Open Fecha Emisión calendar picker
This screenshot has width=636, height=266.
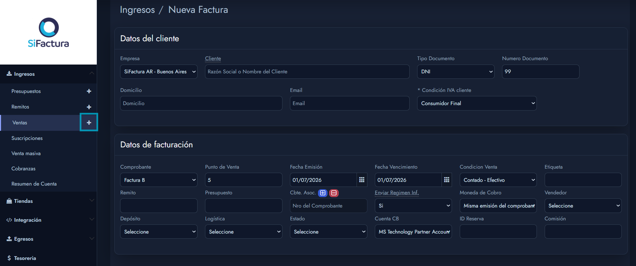click(x=362, y=180)
